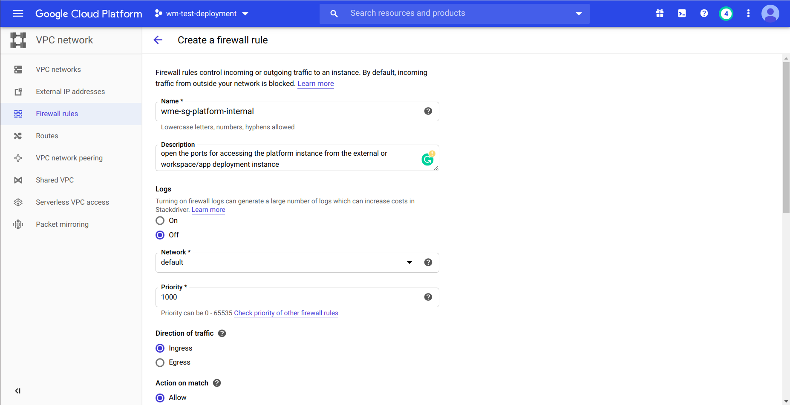Select Egress traffic direction
This screenshot has width=790, height=405.
tap(160, 362)
